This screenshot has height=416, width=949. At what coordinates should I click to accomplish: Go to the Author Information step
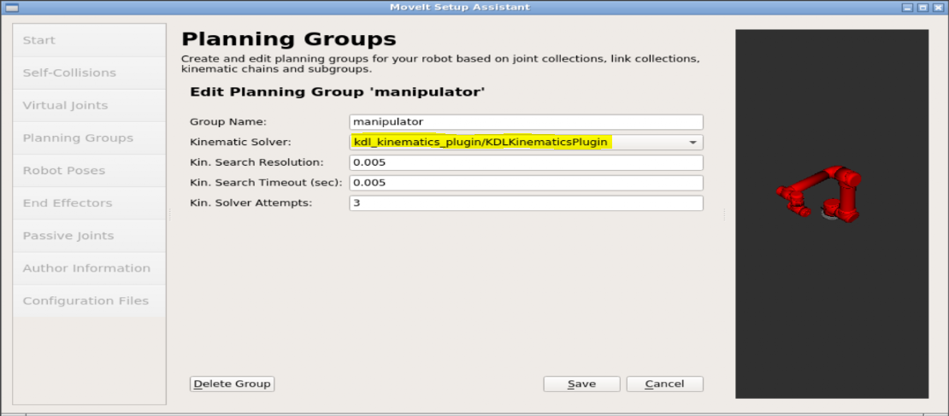89,268
